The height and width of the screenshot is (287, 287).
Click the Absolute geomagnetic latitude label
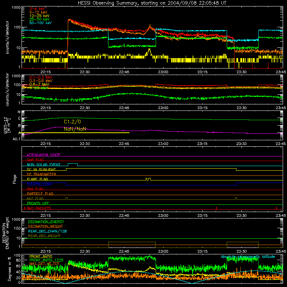248,257
